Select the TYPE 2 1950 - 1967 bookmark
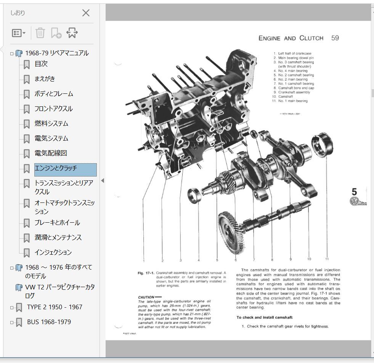 click(55, 307)
